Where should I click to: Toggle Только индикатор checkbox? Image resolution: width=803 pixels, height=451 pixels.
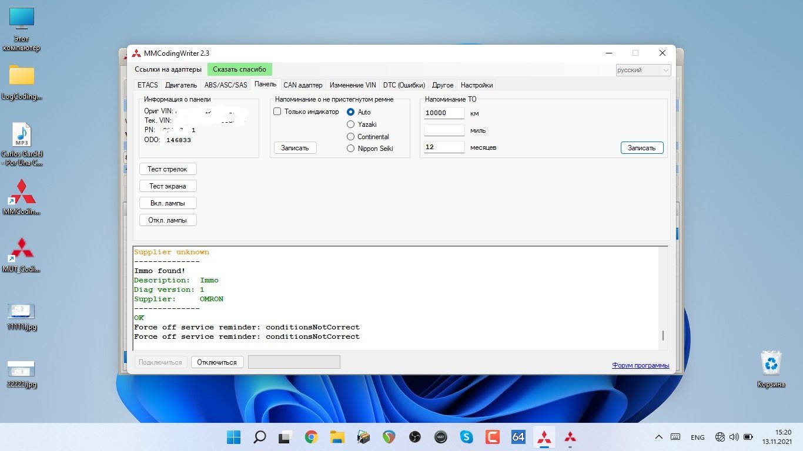(278, 112)
